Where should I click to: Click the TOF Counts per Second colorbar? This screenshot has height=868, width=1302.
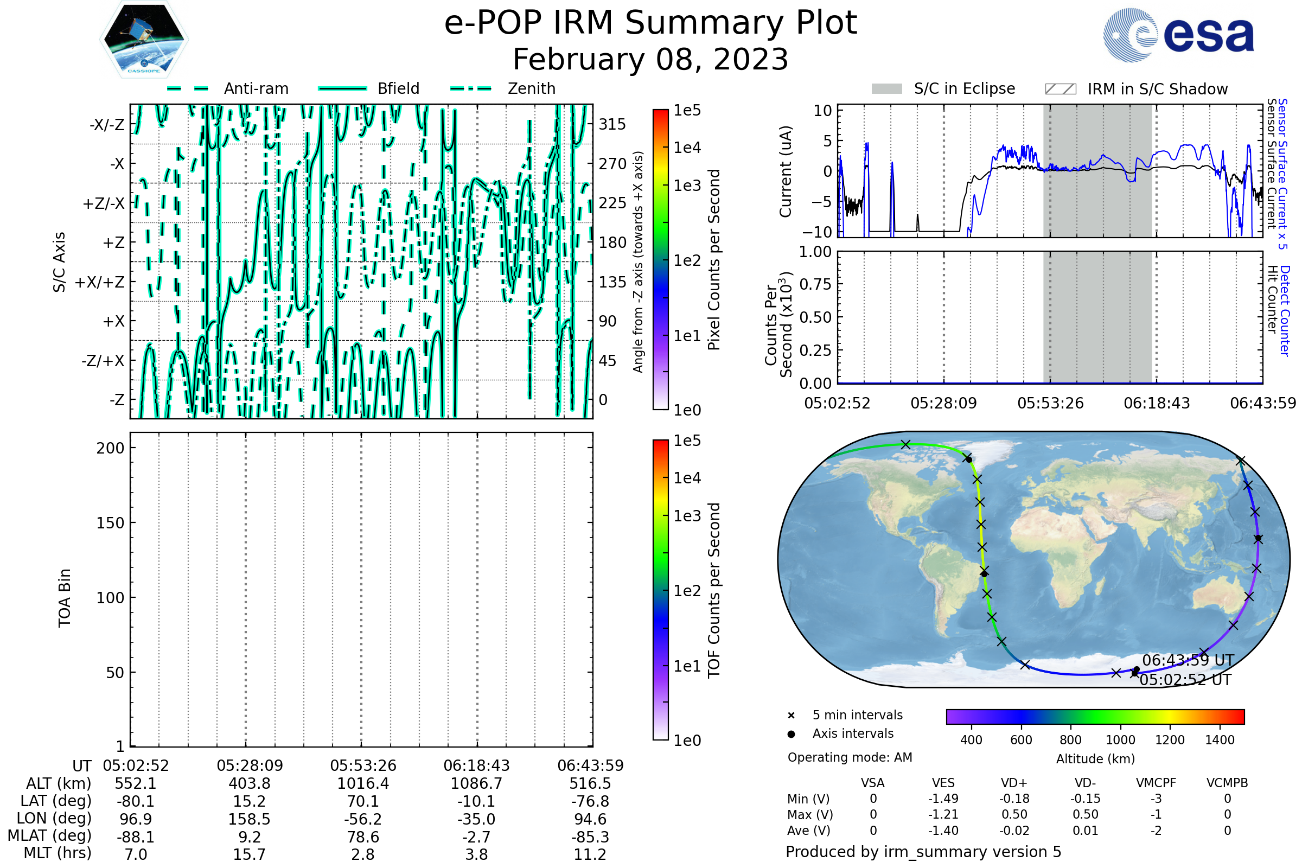(660, 590)
